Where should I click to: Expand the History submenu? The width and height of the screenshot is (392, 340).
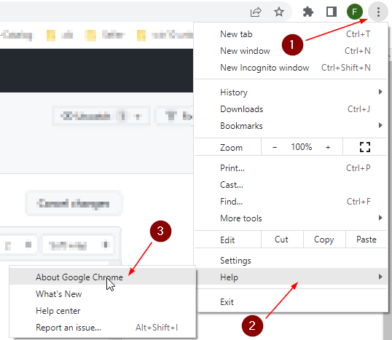click(291, 92)
